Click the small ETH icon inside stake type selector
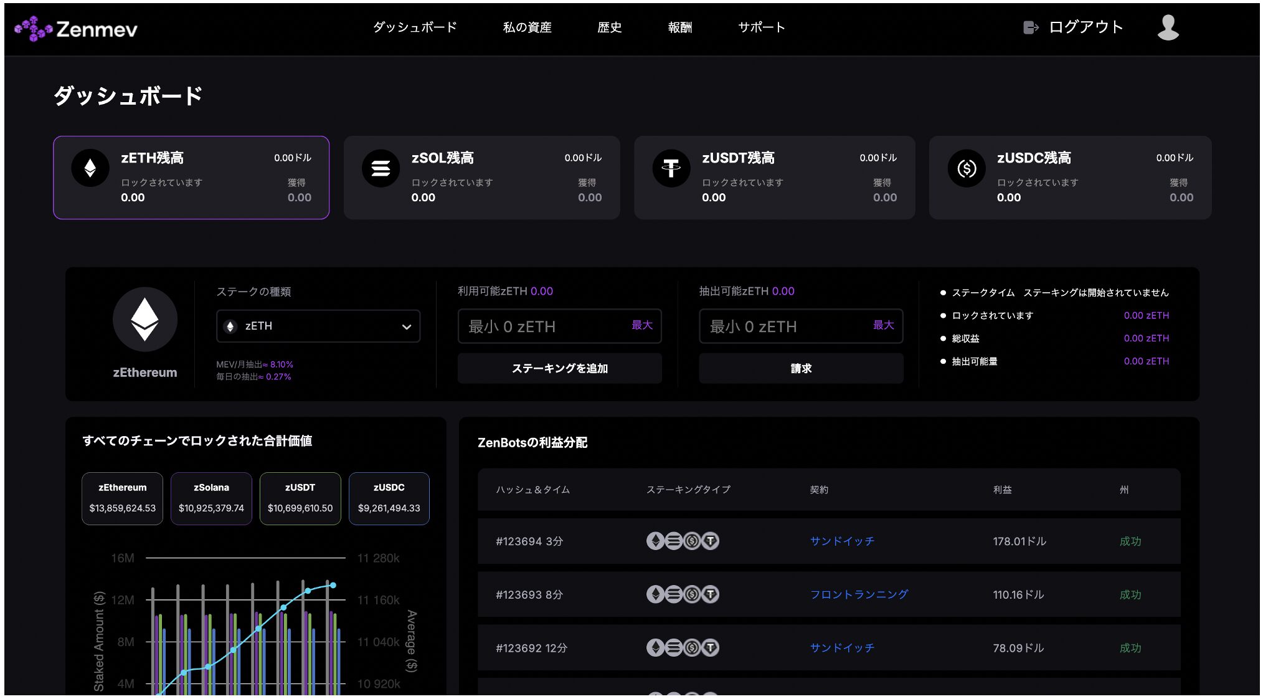Image resolution: width=1263 pixels, height=699 pixels. tap(230, 326)
